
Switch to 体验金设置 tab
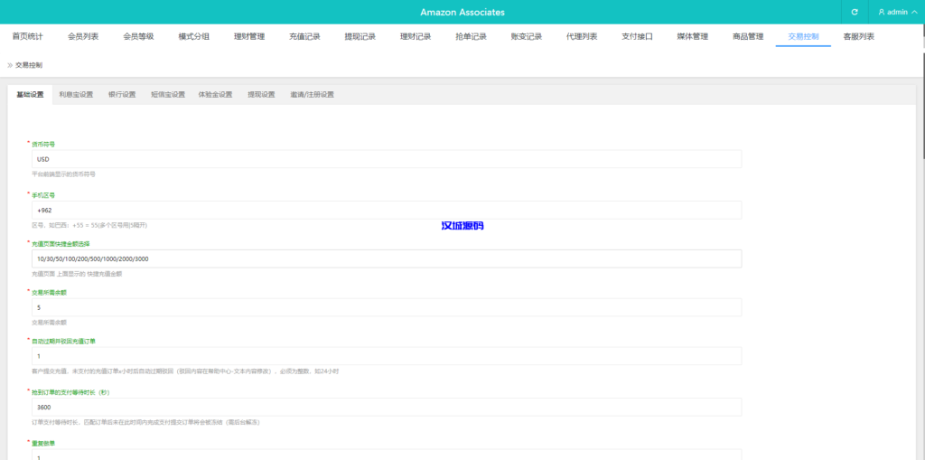(x=215, y=95)
